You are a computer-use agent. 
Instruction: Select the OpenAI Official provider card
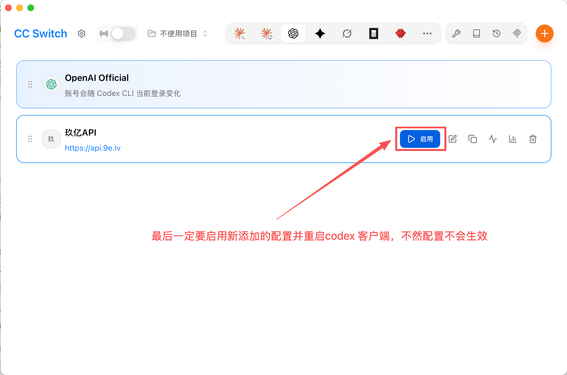click(283, 84)
